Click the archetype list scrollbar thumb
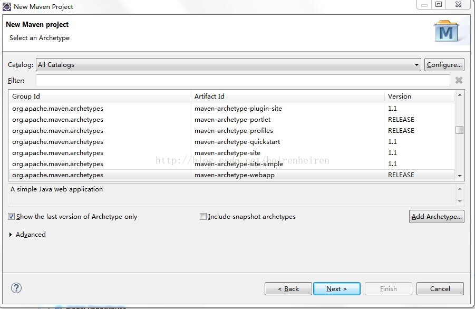The image size is (475, 309). [x=460, y=130]
